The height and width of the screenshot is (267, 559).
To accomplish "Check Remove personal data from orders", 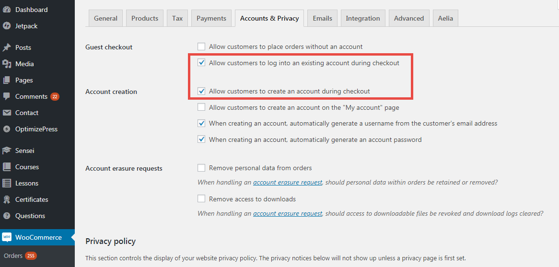I will (x=201, y=168).
